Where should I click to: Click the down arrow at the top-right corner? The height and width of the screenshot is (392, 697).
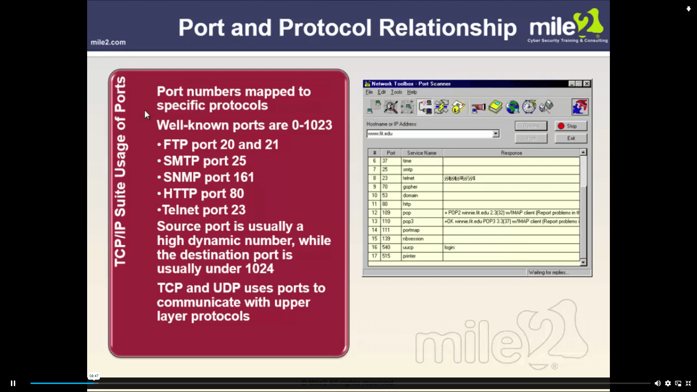pos(688,9)
